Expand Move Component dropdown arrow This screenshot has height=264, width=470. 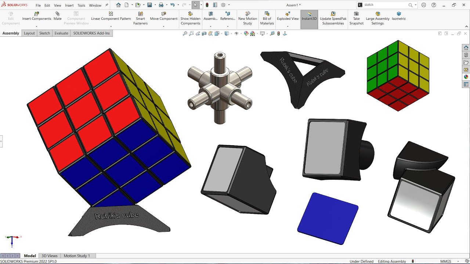[x=164, y=26]
